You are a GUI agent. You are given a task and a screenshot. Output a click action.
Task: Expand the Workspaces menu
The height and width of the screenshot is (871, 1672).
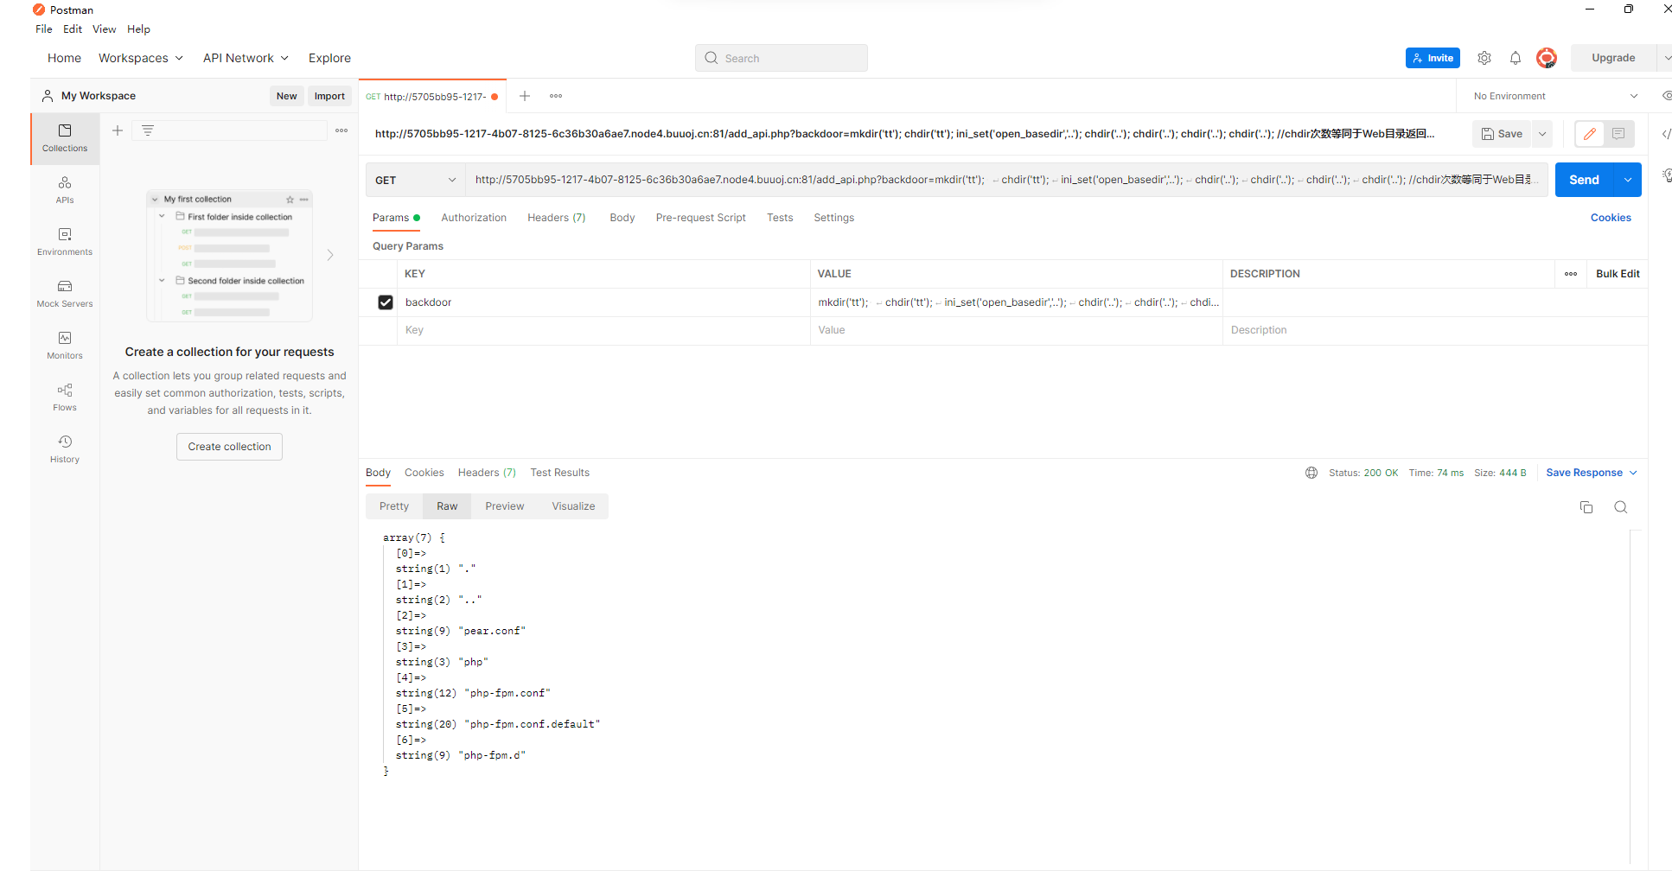[141, 58]
